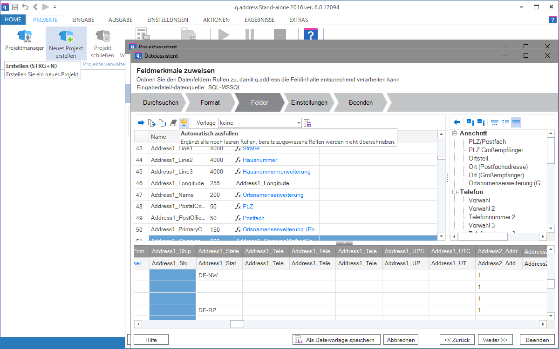The height and width of the screenshot is (349, 559).
Task: Toggle the highlighted list view mode icon
Action: (516, 122)
